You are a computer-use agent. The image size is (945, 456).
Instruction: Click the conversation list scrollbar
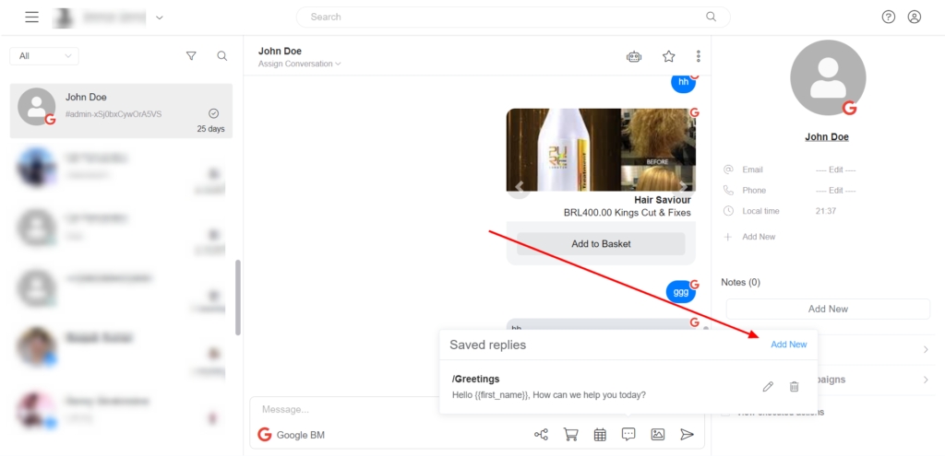238,297
